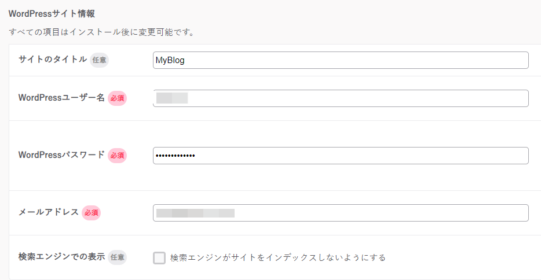Click the 任意 badge beside サイトのタイトル
The height and width of the screenshot is (280, 541).
(100, 60)
